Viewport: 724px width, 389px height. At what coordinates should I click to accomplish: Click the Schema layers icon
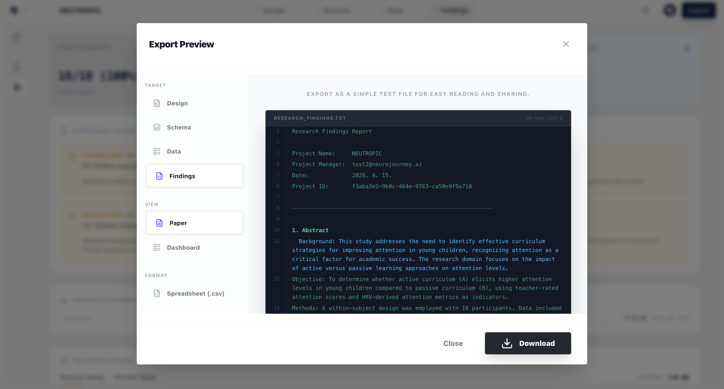point(157,127)
